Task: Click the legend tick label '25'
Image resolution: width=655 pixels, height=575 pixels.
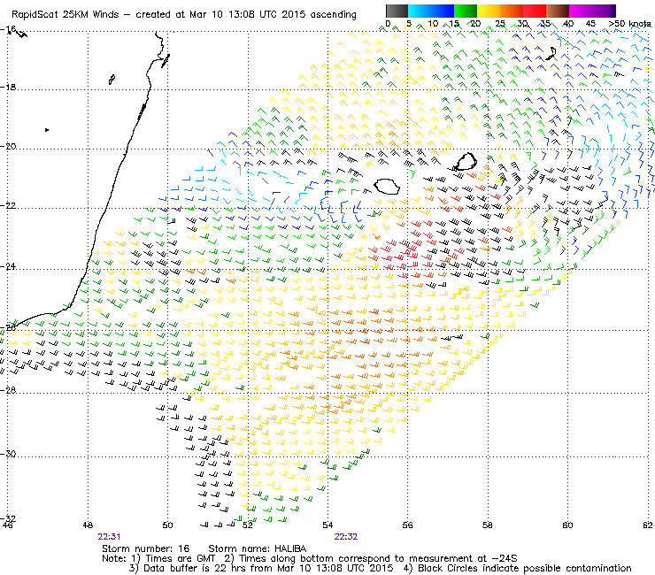Action: coord(500,24)
